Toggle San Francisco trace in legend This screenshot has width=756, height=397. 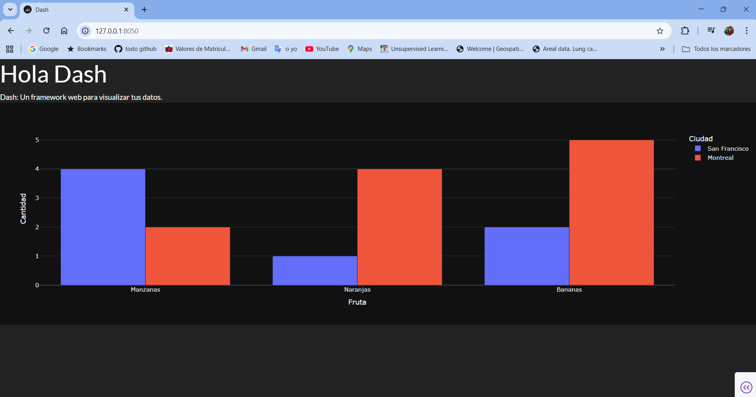click(722, 148)
